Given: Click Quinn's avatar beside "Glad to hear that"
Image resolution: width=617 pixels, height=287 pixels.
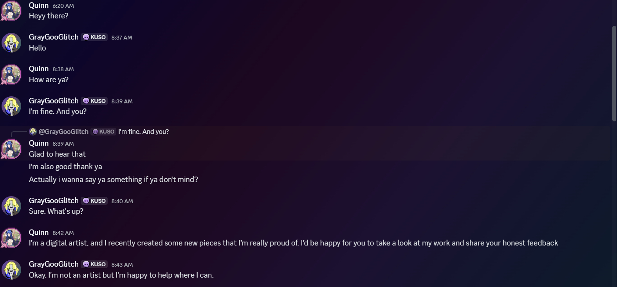Looking at the screenshot, I should point(11,149).
